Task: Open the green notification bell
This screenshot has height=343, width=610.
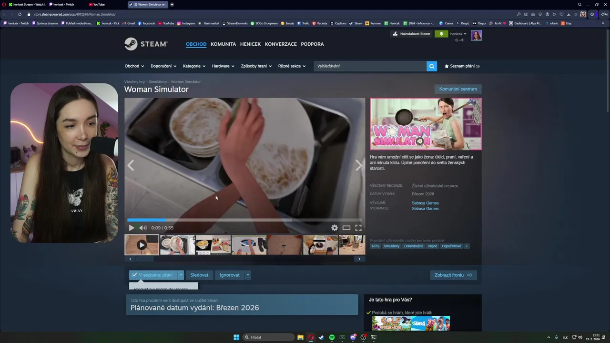Action: click(441, 34)
